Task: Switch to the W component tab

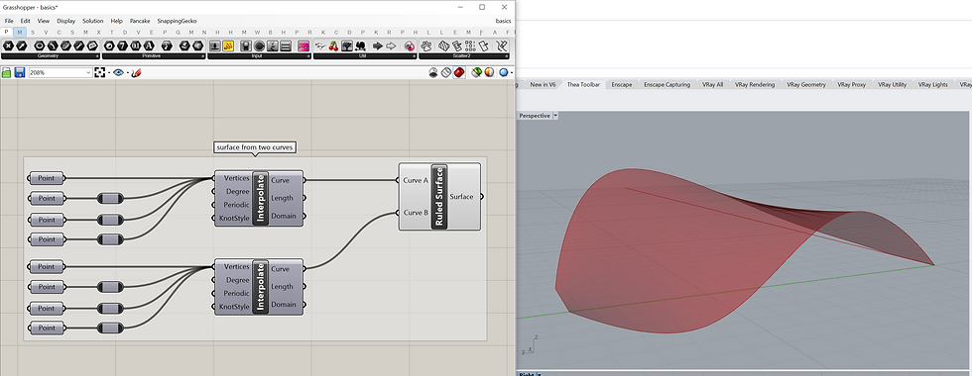Action: point(257,32)
